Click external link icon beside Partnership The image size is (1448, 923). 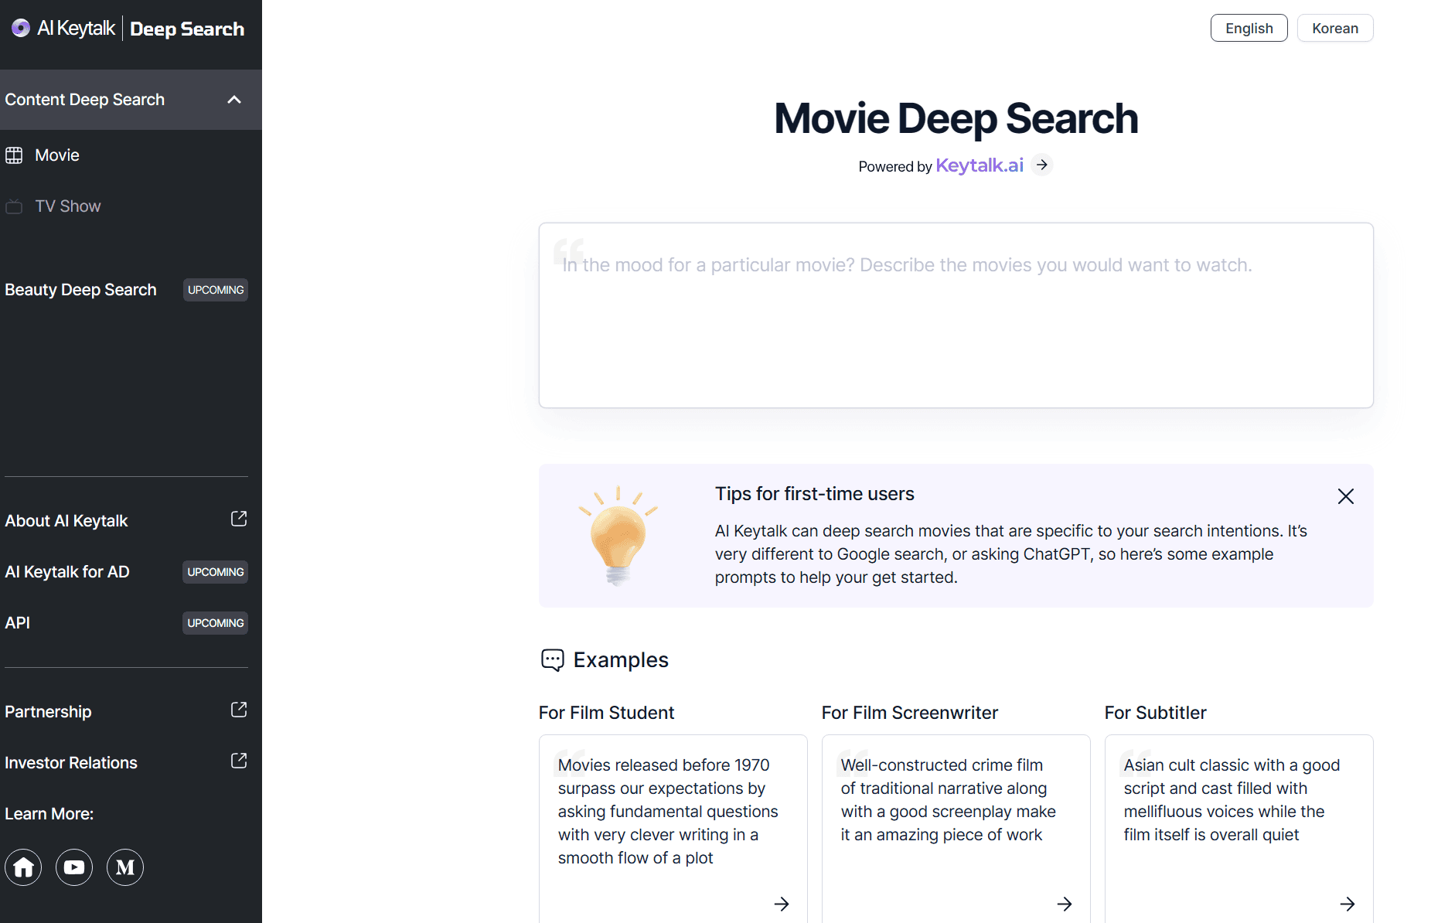[x=239, y=710]
